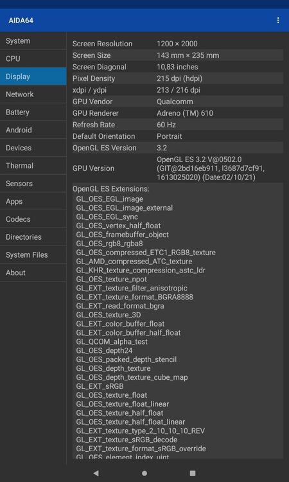
Task: Click the GL_EXT_read_format_bgra extension
Action: click(x=120, y=306)
